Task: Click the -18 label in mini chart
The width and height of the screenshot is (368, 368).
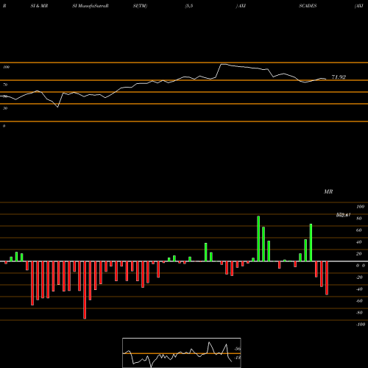Action: point(237,358)
